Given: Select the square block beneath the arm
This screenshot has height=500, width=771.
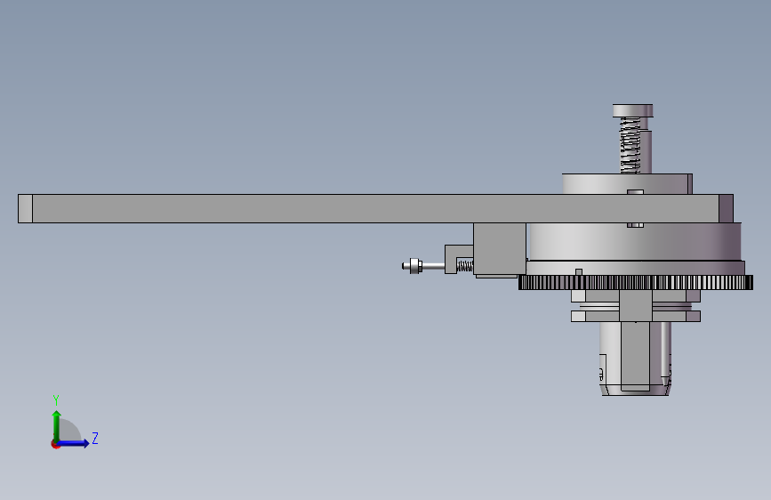Looking at the screenshot, I should click(500, 248).
